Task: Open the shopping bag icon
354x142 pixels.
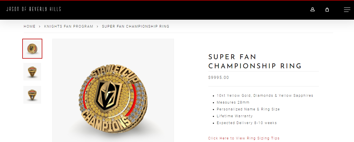Action: pyautogui.click(x=327, y=10)
